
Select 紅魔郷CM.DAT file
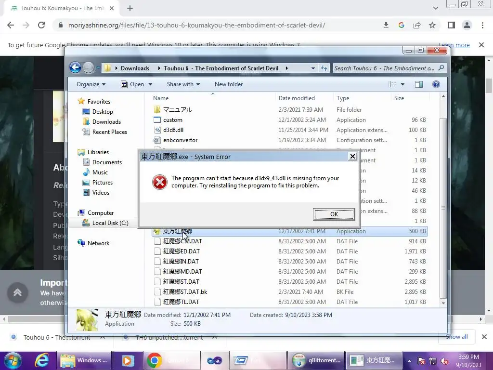pos(182,241)
